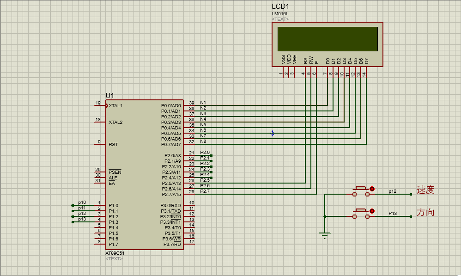Toggle the red latch on the 方向 button
The height and width of the screenshot is (276, 461).
coord(372,211)
